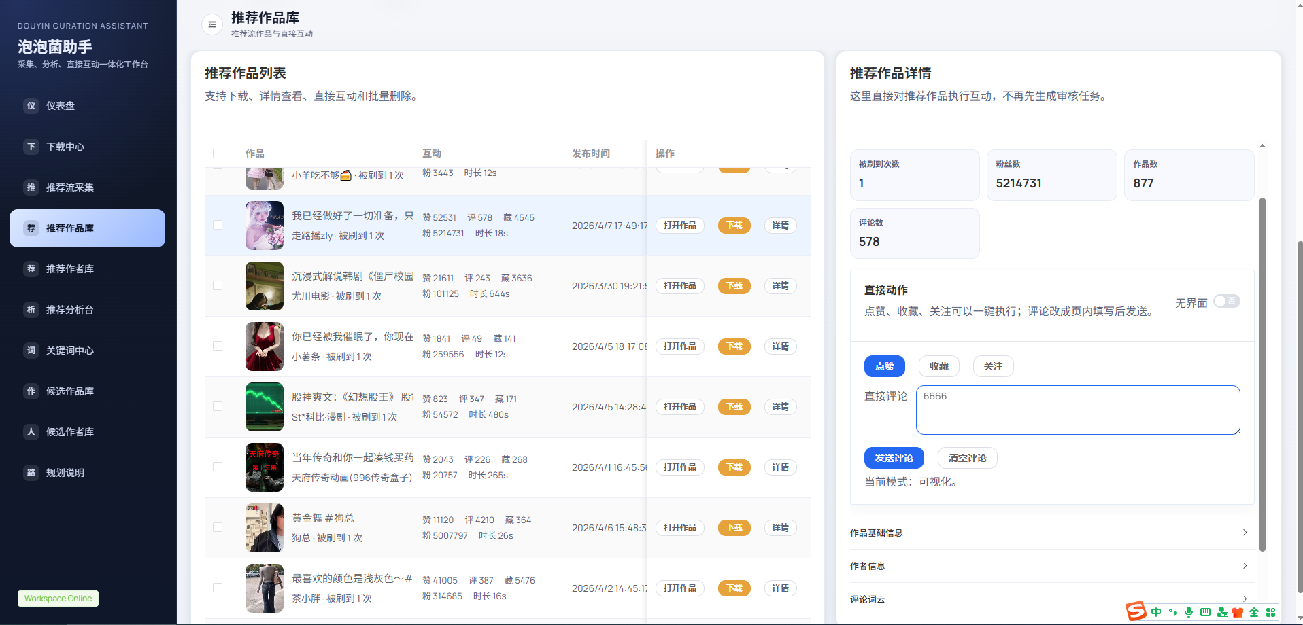Click 点赞 in the direct action panel
The height and width of the screenshot is (625, 1303).
coord(884,366)
